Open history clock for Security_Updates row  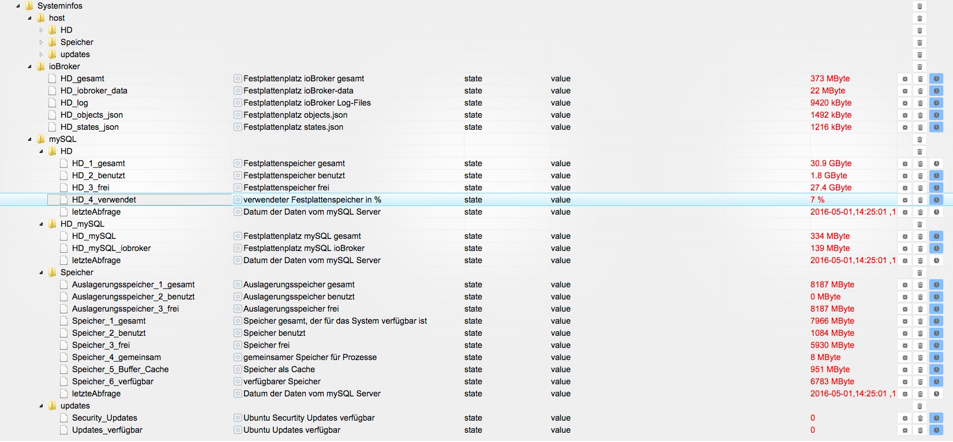[x=936, y=418]
